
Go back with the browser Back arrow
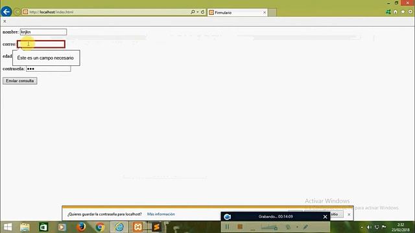point(6,12)
